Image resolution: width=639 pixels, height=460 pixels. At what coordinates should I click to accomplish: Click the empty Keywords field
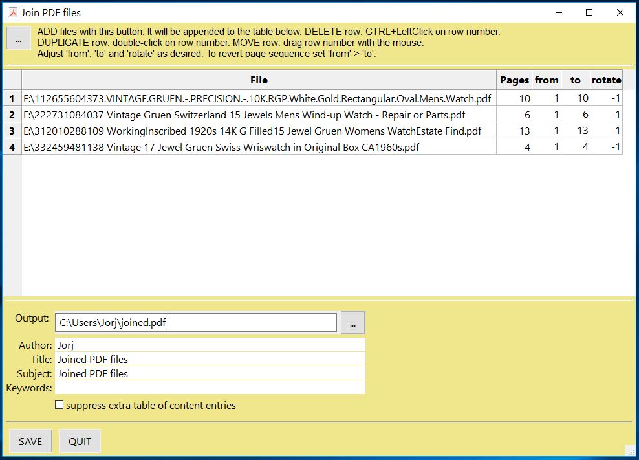(210, 388)
